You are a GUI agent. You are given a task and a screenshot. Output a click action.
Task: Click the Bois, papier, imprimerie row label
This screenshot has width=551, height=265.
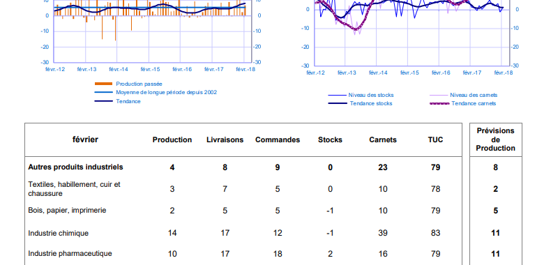[x=67, y=210]
